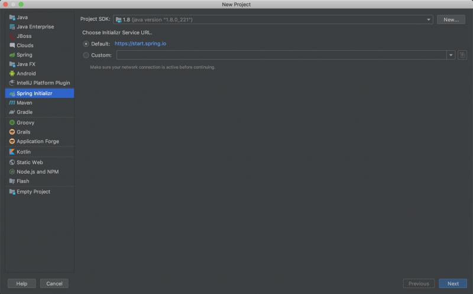The width and height of the screenshot is (473, 294).
Task: Select the Static Web entry
Action: (40, 162)
